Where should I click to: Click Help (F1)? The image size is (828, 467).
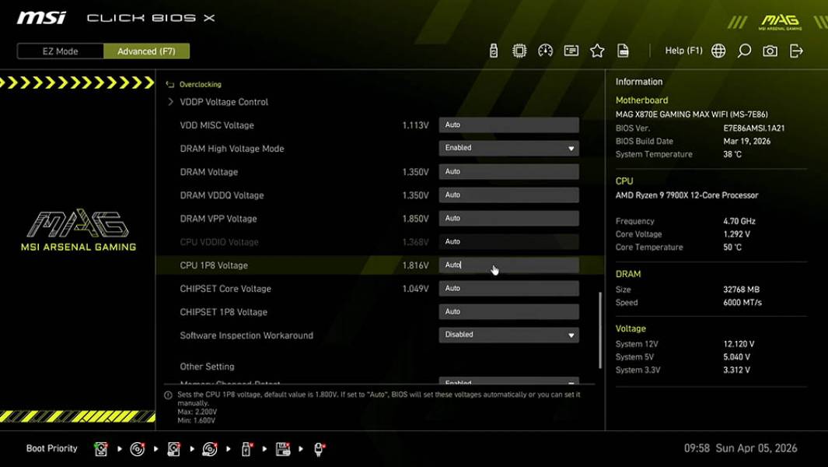tap(683, 50)
